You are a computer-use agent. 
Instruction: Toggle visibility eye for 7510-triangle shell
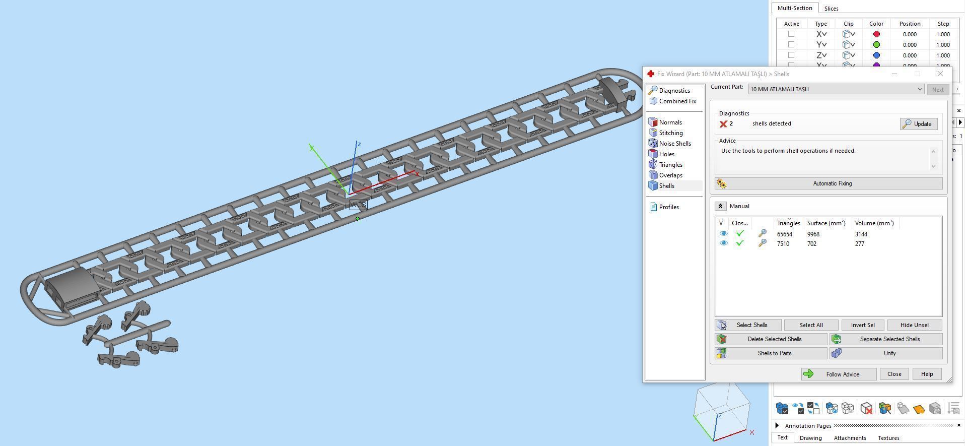pyautogui.click(x=723, y=243)
